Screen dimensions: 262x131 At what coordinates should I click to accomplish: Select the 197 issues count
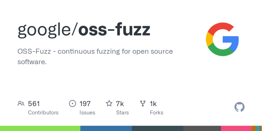pos(85,104)
